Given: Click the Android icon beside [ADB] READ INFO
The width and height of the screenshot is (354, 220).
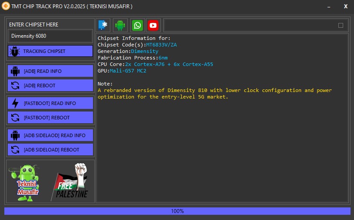Looking at the screenshot, I should [x=15, y=71].
